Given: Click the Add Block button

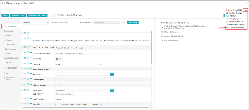Looking at the screenshot, I should coord(133,22).
